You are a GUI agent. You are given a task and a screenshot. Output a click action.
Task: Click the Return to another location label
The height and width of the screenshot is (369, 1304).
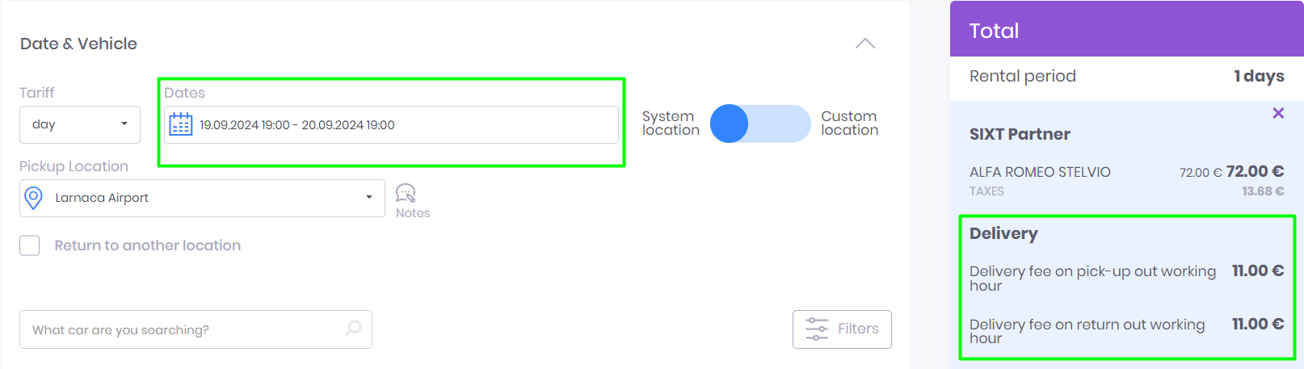(x=147, y=245)
